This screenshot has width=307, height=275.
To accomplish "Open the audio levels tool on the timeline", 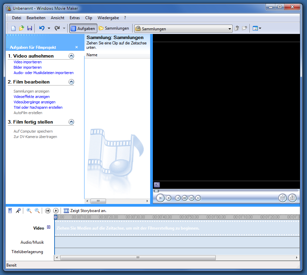I will [x=10, y=211].
